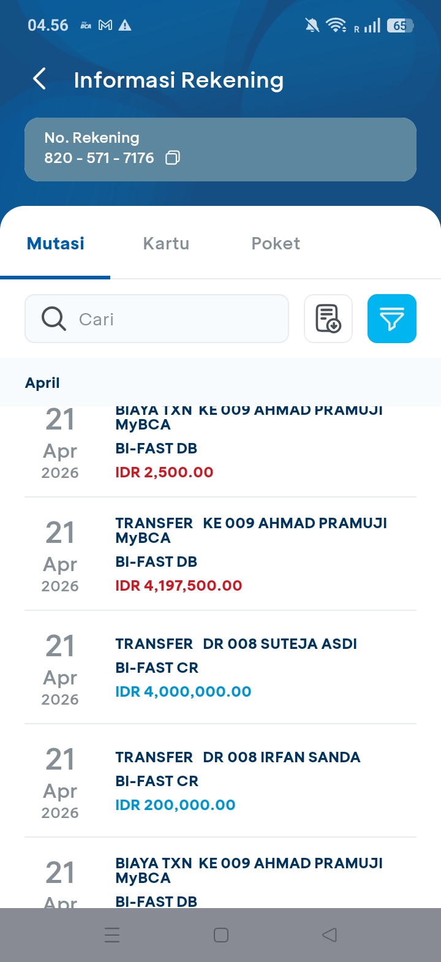Tap the back arrow icon

point(40,79)
